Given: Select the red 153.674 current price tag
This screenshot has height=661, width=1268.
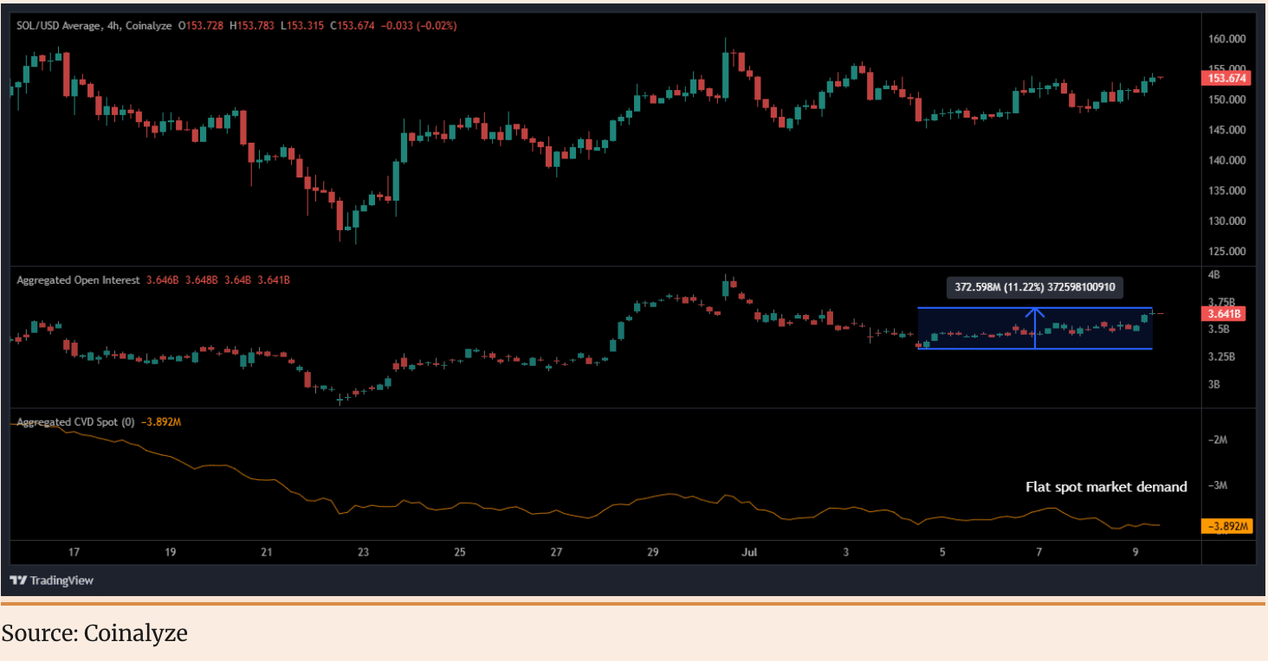Looking at the screenshot, I should point(1226,78).
